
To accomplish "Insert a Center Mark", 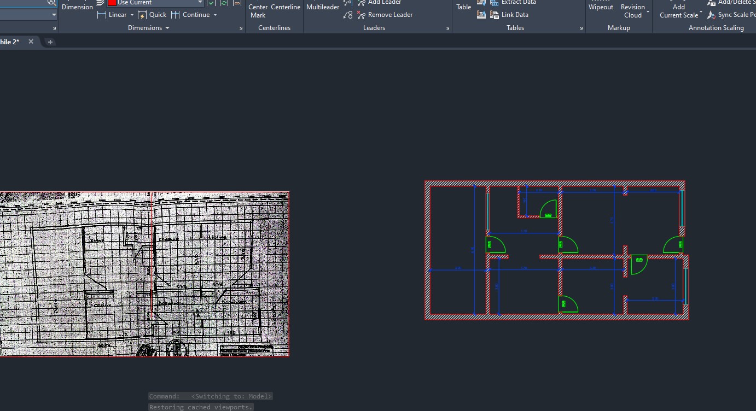I will pos(258,10).
